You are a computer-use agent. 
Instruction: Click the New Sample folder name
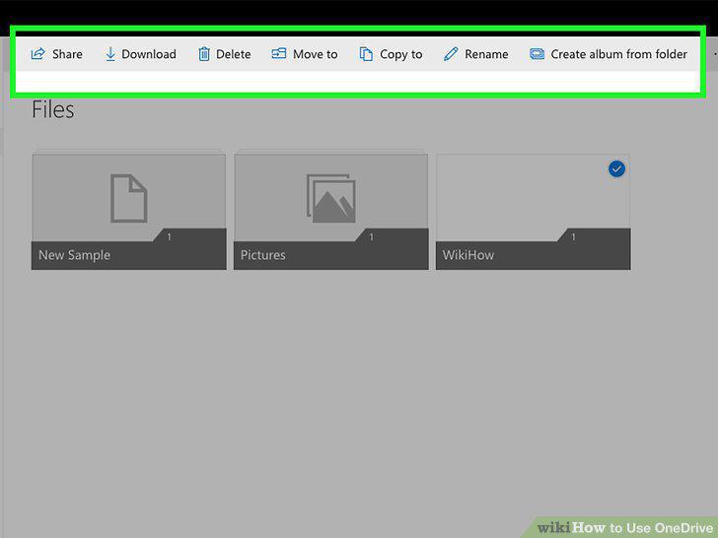pyautogui.click(x=74, y=255)
